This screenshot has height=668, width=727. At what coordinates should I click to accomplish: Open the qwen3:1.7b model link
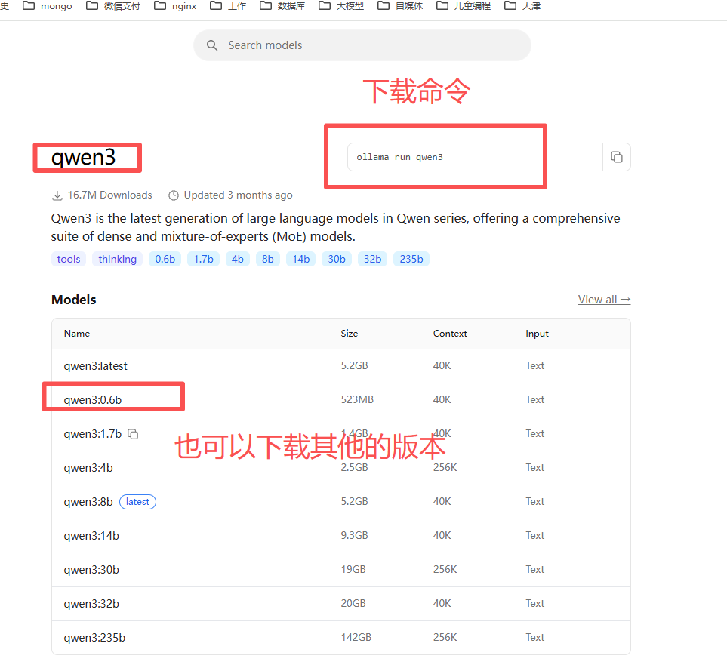[x=93, y=434]
